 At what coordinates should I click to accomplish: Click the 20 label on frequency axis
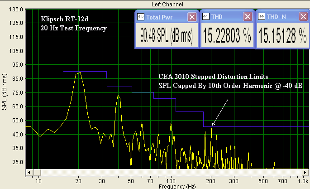[78, 181]
